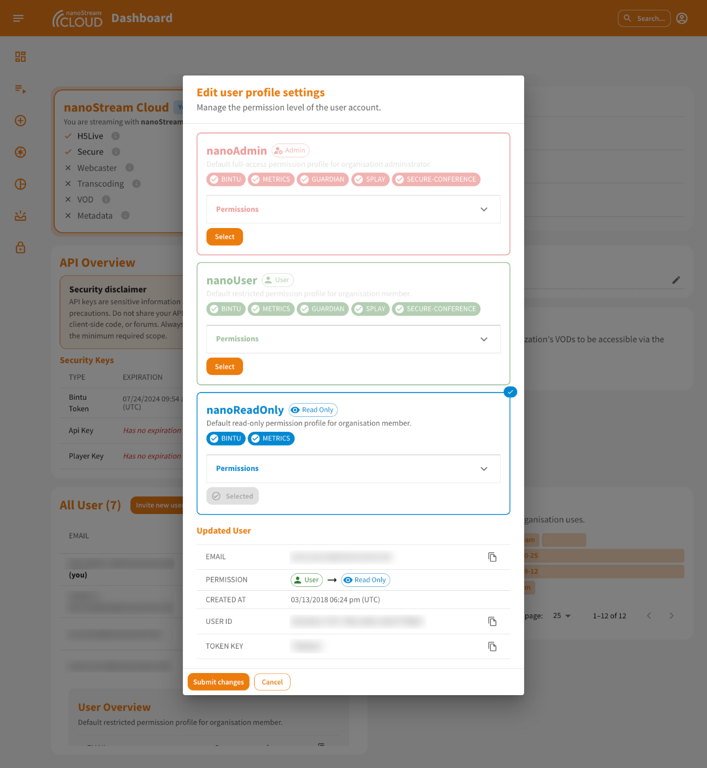Open the dashboard grid icon in the sidebar

point(20,57)
